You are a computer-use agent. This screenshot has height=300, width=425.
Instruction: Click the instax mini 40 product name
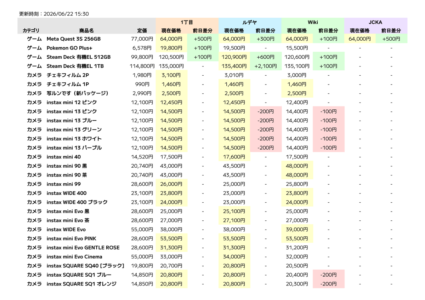(x=64, y=157)
